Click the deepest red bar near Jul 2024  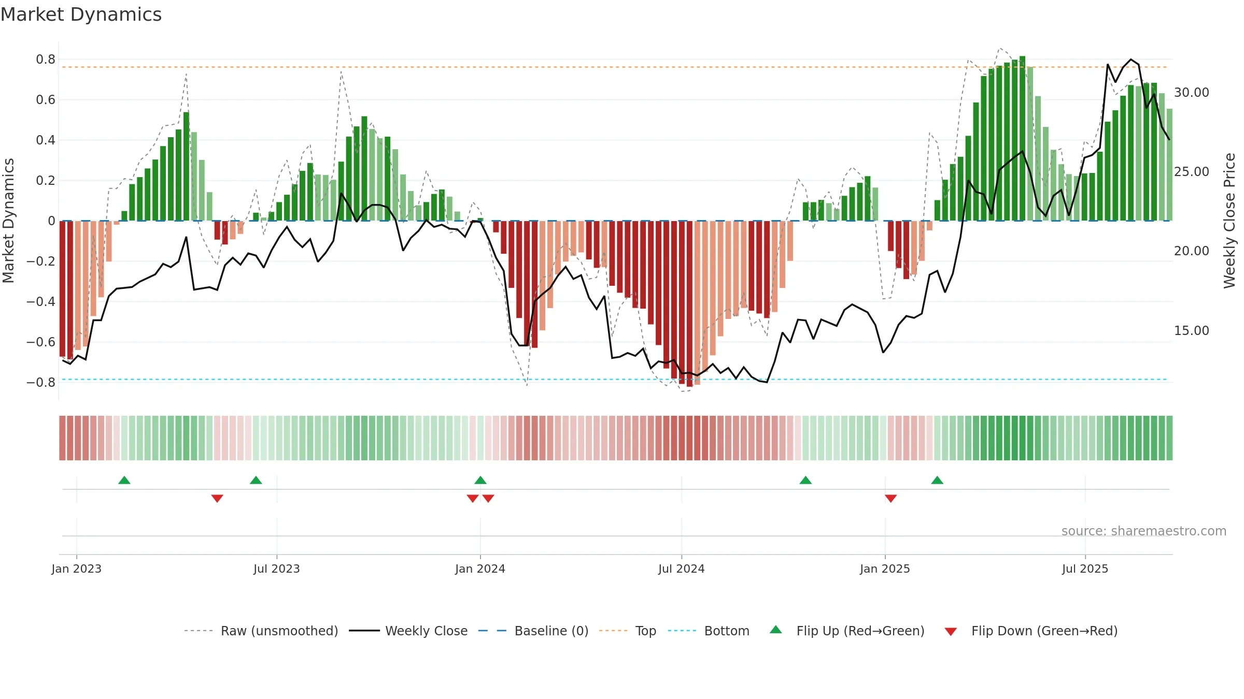[x=689, y=304]
